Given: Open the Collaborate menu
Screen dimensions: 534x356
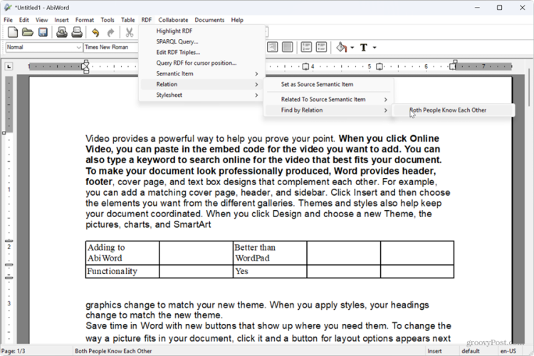Looking at the screenshot, I should click(x=173, y=20).
